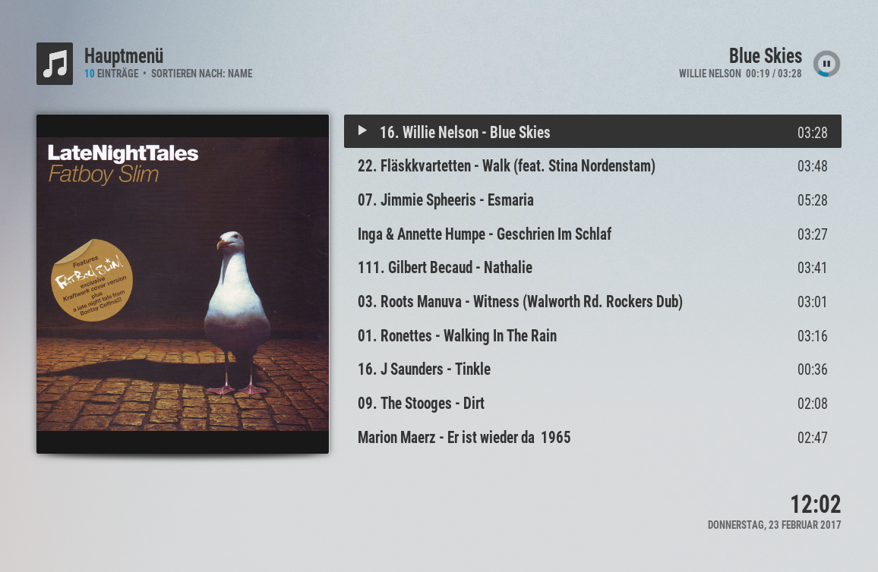Play 09. The Stooges - Dirt
The height and width of the screenshot is (572, 878).
[592, 403]
